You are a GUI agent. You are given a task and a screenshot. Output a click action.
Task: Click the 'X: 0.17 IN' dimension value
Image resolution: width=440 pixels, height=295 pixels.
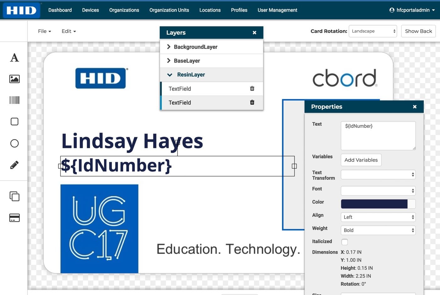click(x=351, y=252)
